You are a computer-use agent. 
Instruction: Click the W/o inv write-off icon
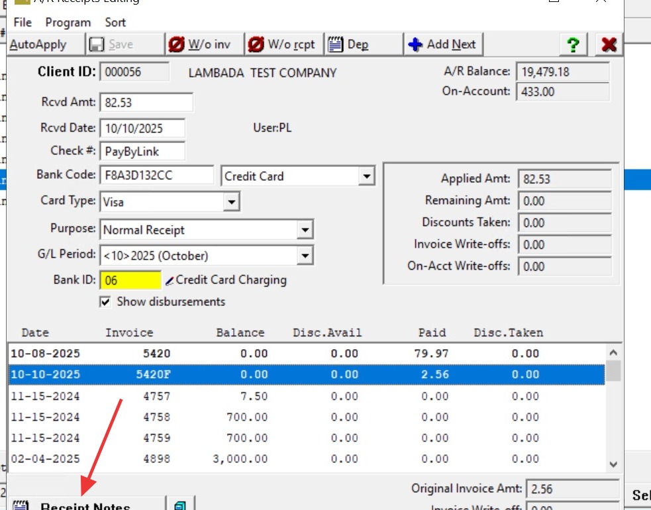point(176,44)
